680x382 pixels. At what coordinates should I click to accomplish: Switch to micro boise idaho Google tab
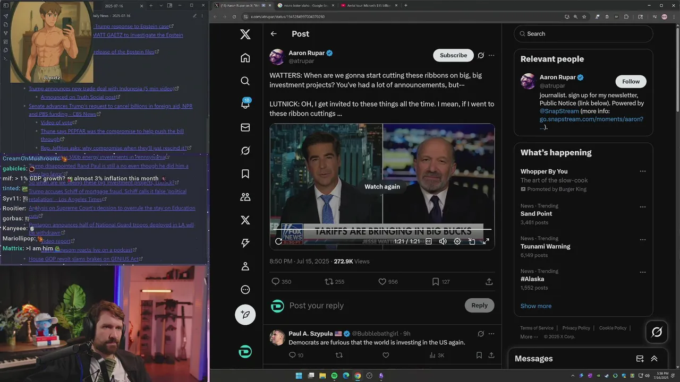(x=304, y=5)
